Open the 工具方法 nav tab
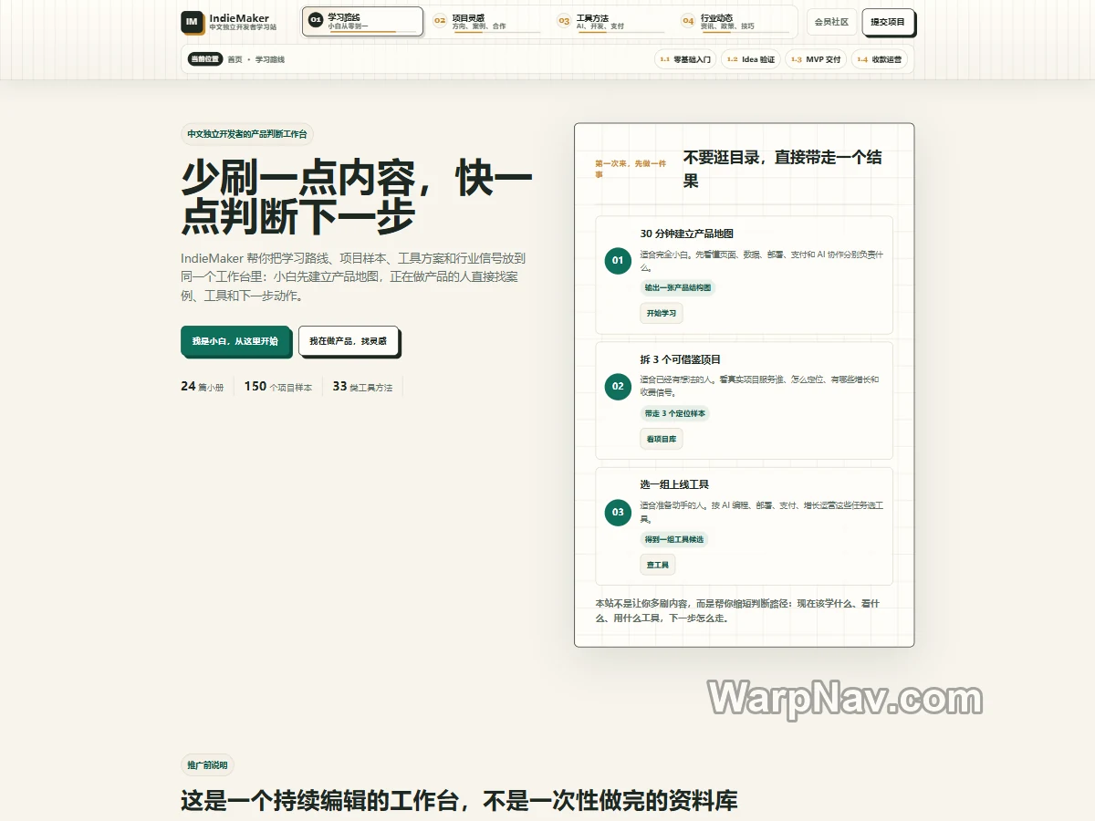 (610, 22)
